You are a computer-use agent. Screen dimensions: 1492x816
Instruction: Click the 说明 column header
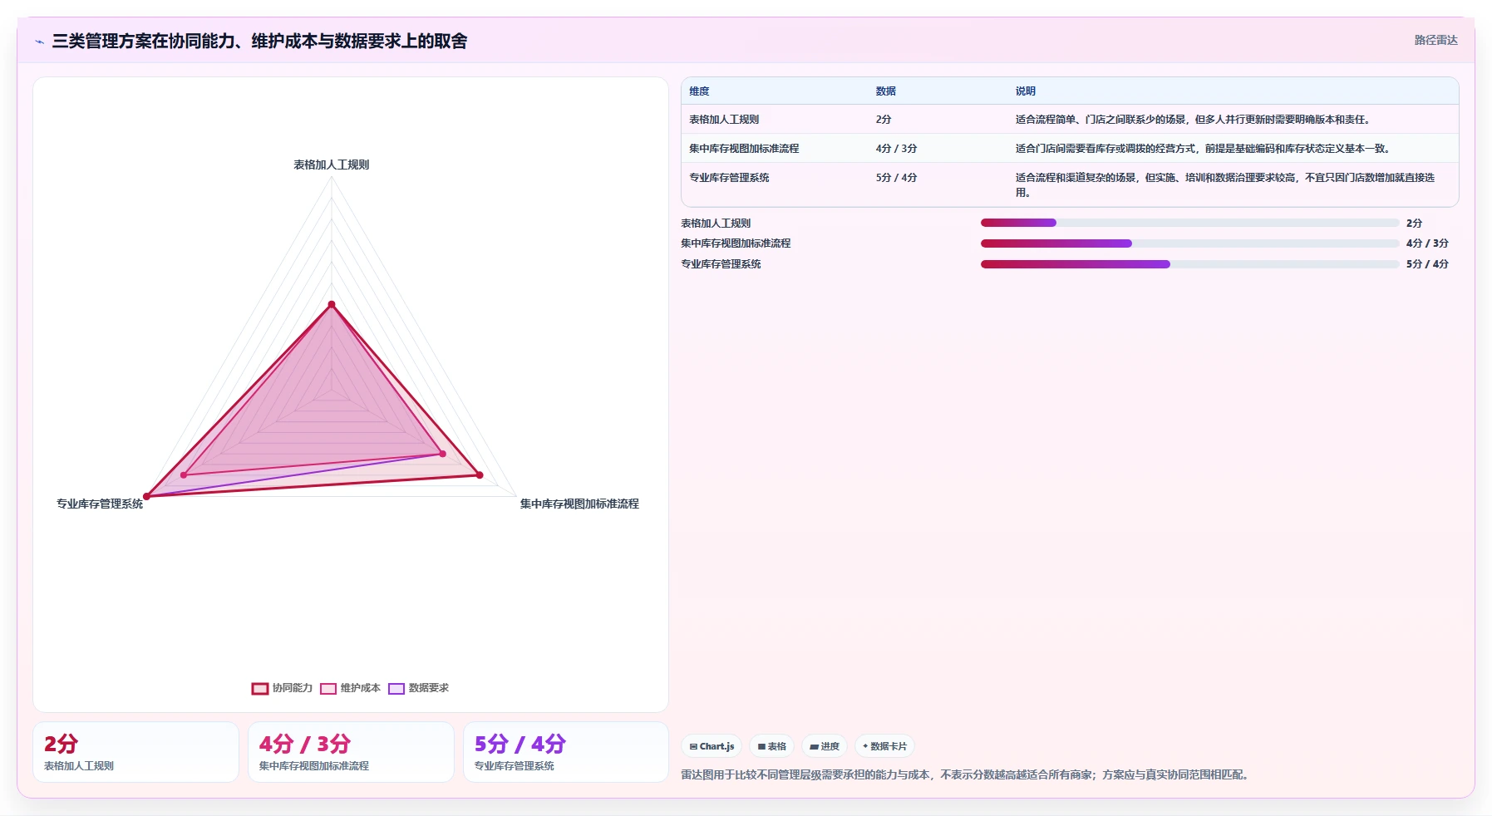pyautogui.click(x=1025, y=91)
